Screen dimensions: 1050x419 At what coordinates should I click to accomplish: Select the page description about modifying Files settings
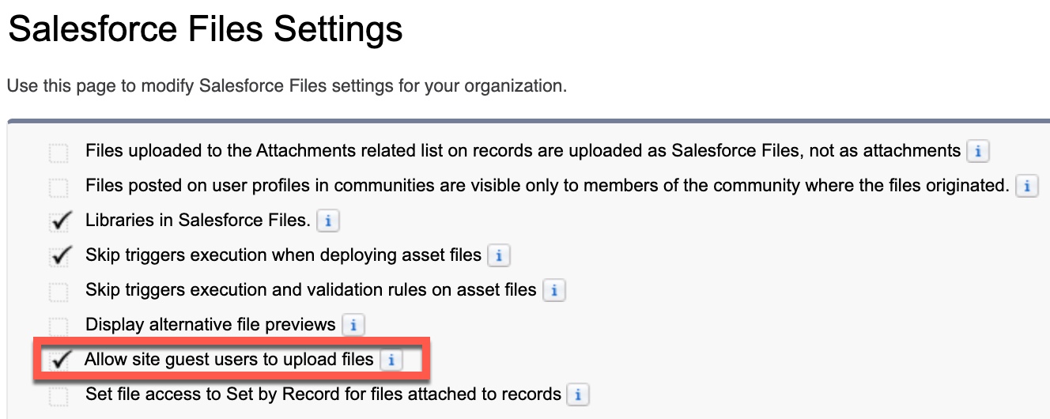[x=287, y=85]
